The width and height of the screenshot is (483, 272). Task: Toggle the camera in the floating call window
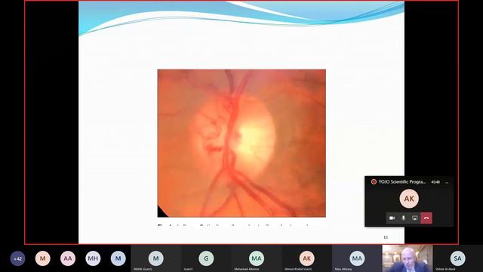(x=392, y=218)
